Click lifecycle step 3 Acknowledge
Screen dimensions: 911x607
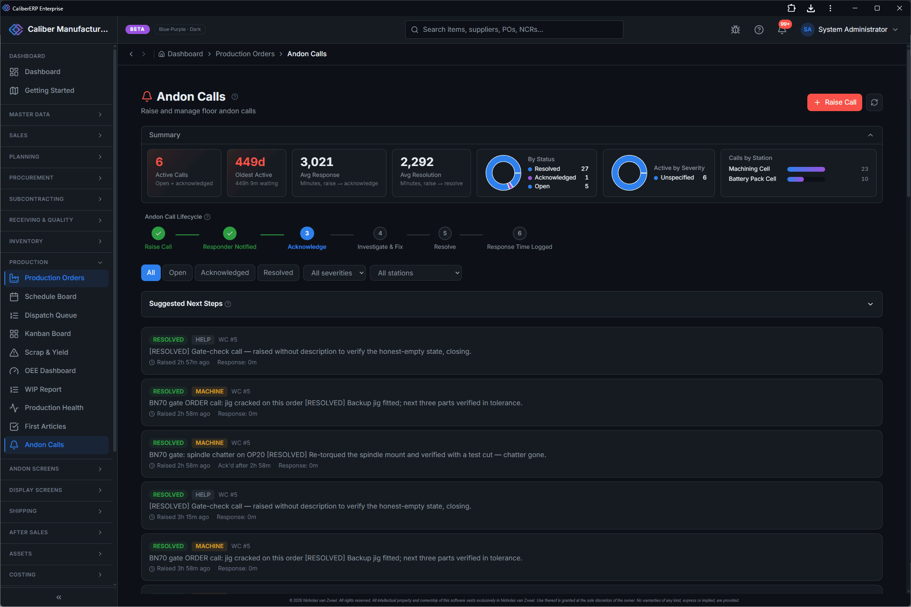(307, 239)
